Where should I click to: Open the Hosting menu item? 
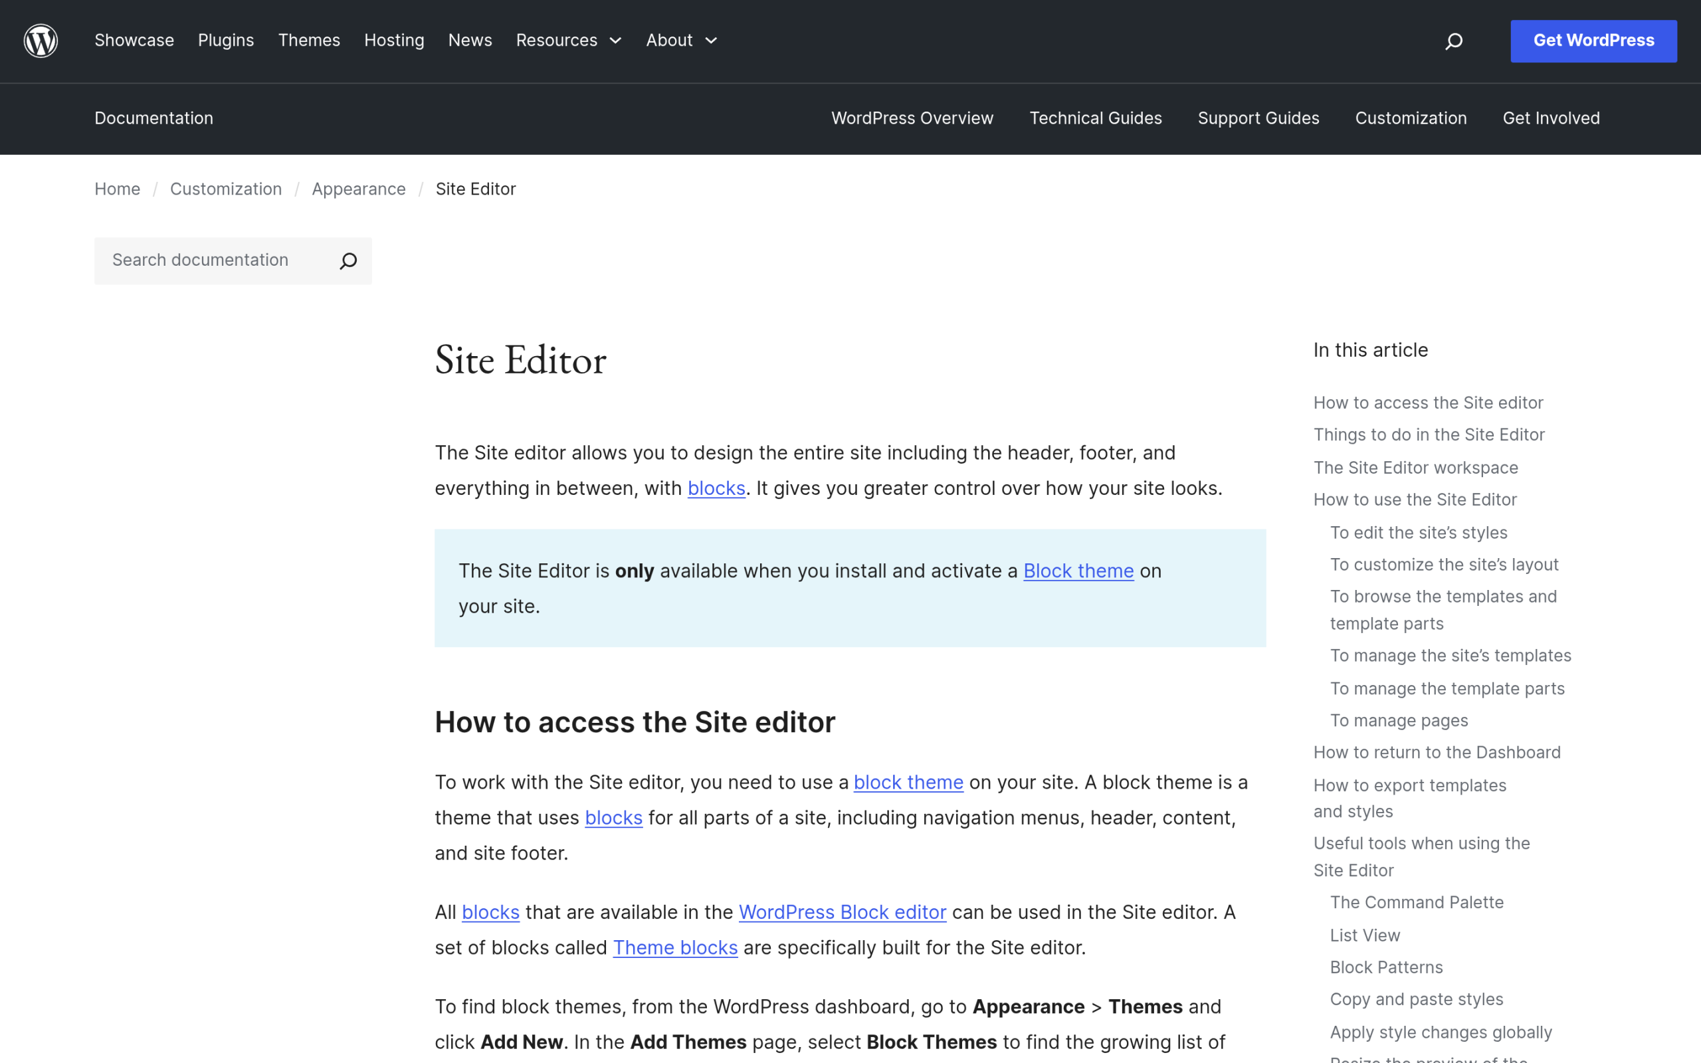click(x=394, y=40)
